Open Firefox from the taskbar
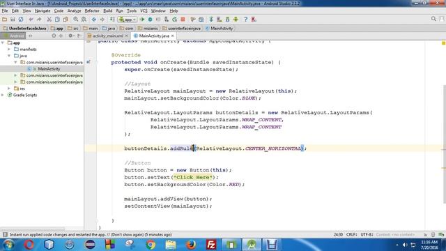Viewport: 446px width, 251px height. (x=191, y=245)
